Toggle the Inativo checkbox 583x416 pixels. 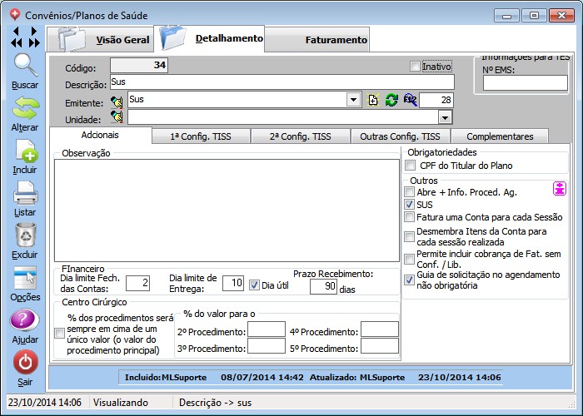coord(416,67)
